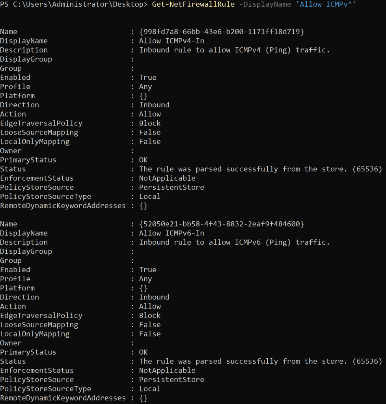Click the -DisplayName parameter in command
This screenshot has height=404, width=386.
[x=265, y=4]
